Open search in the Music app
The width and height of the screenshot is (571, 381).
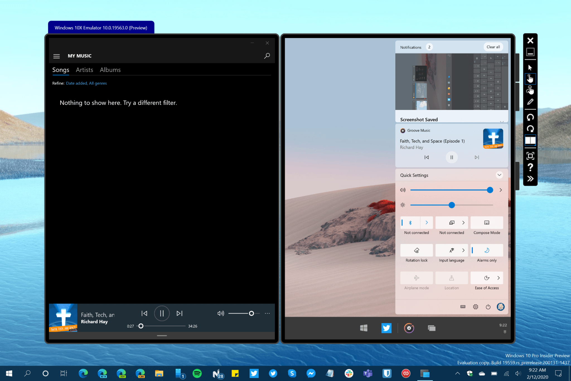pyautogui.click(x=267, y=56)
